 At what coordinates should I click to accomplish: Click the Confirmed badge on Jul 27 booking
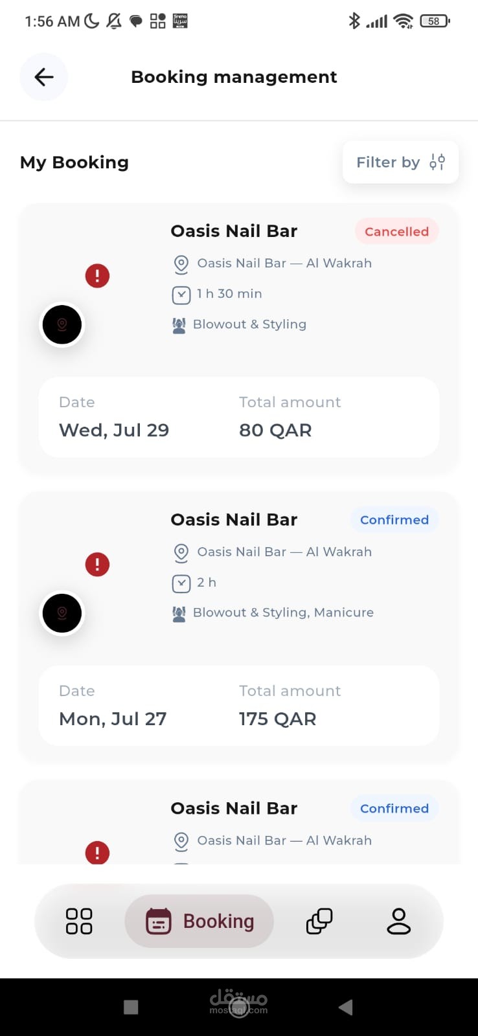(x=394, y=520)
